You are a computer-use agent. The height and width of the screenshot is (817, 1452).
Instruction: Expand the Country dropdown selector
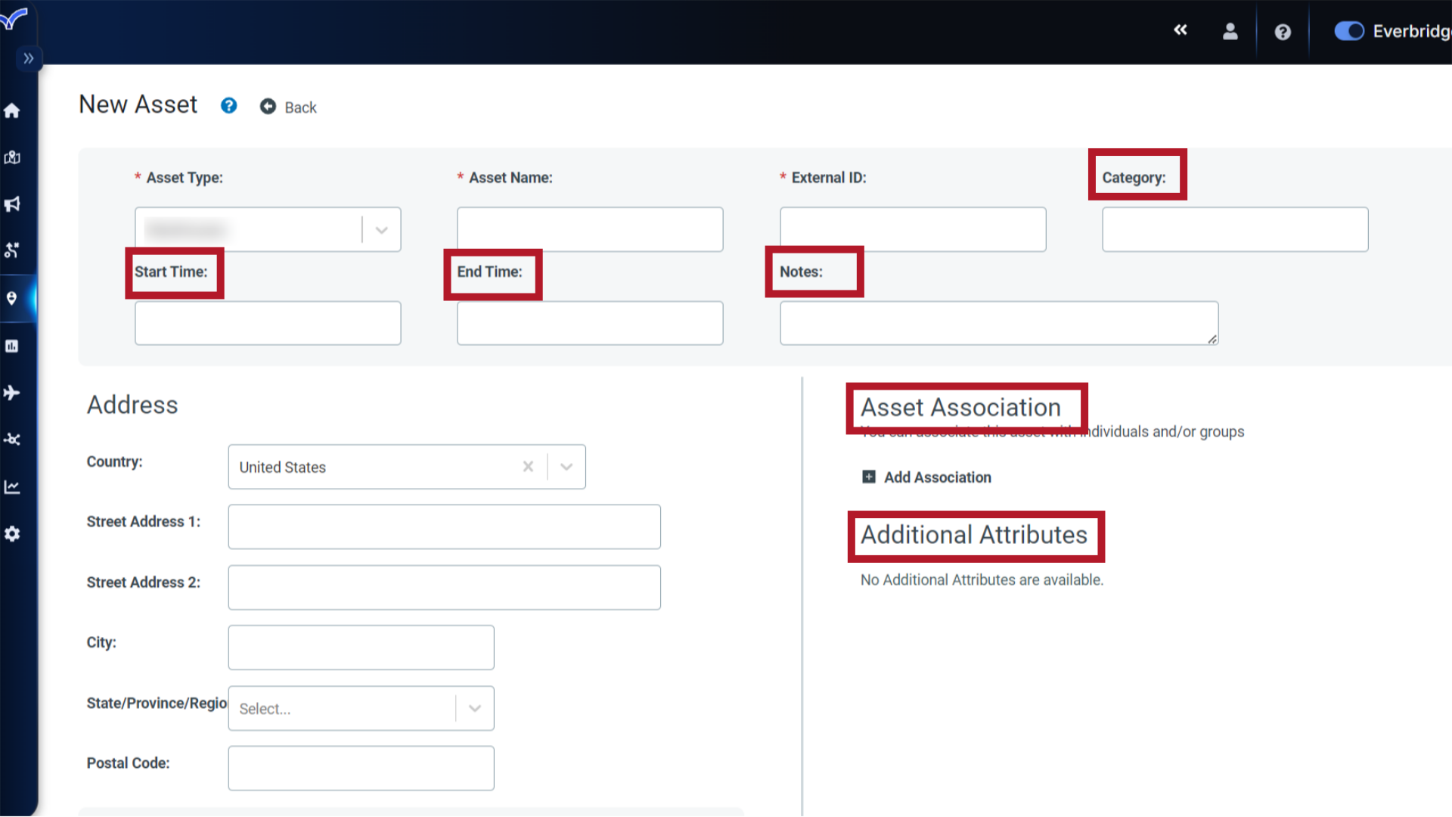pyautogui.click(x=566, y=466)
